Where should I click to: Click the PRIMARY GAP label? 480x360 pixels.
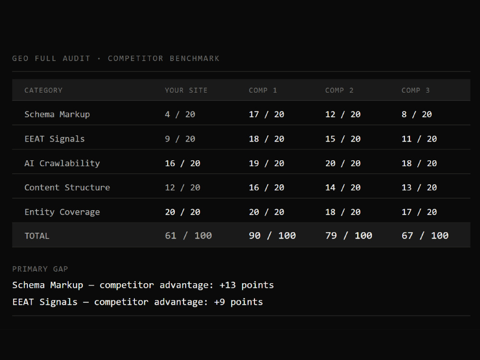40,269
